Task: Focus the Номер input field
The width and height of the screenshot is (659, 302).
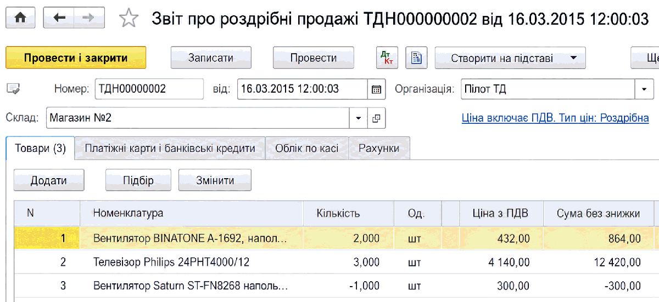Action: coord(149,89)
